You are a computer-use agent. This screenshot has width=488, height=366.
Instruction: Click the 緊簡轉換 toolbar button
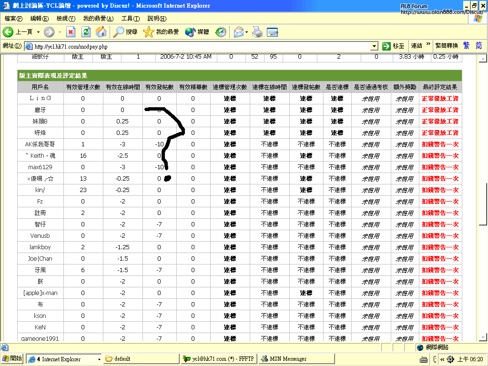pos(447,46)
